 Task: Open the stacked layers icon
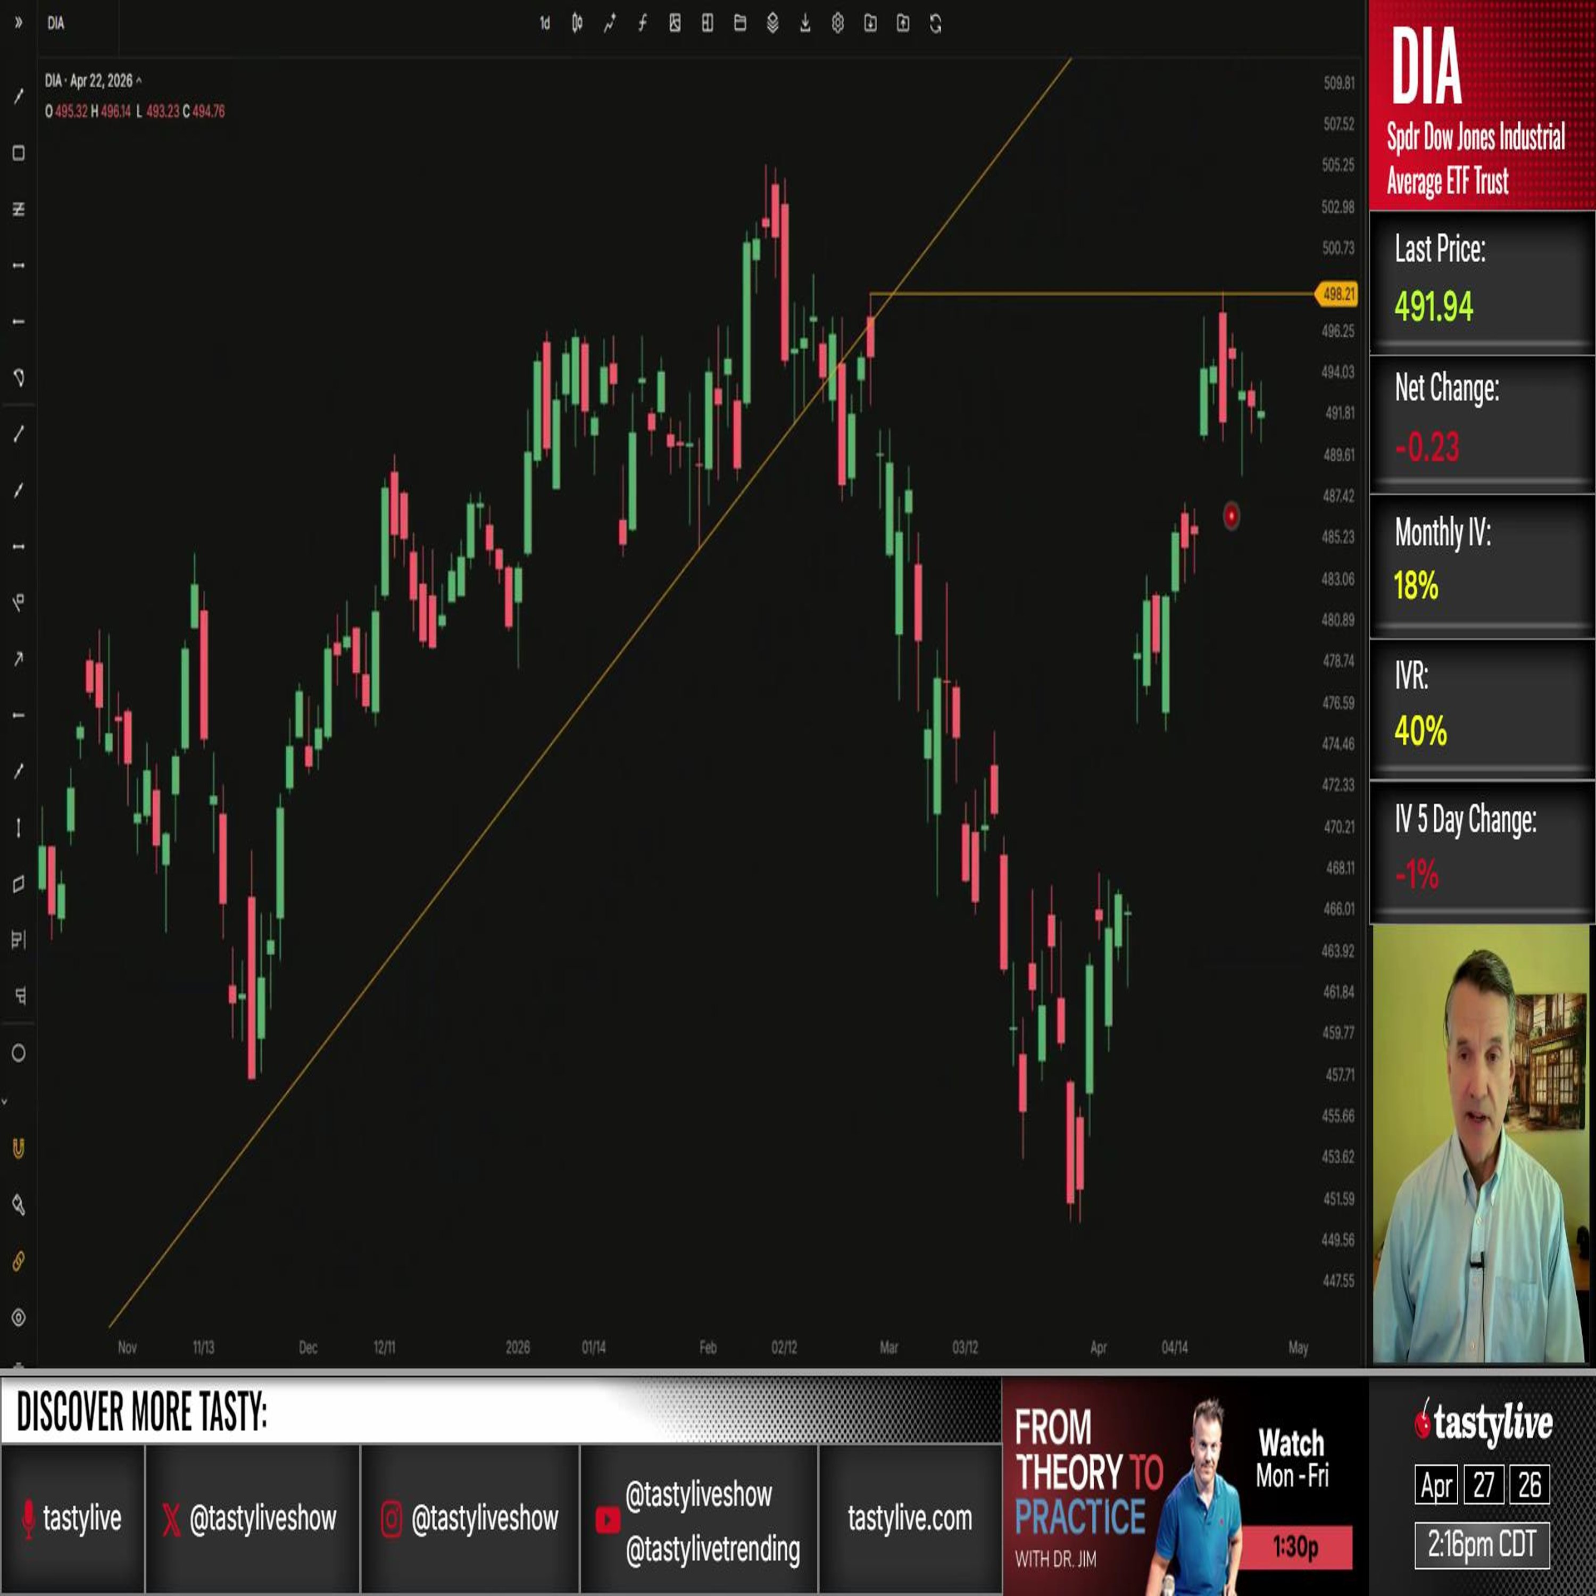[x=772, y=24]
